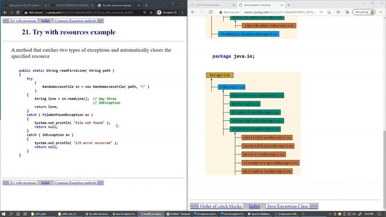Viewport: 386px width, 217px height.
Task: Click 'CharConversionException' diagram box
Action: (x=257, y=95)
